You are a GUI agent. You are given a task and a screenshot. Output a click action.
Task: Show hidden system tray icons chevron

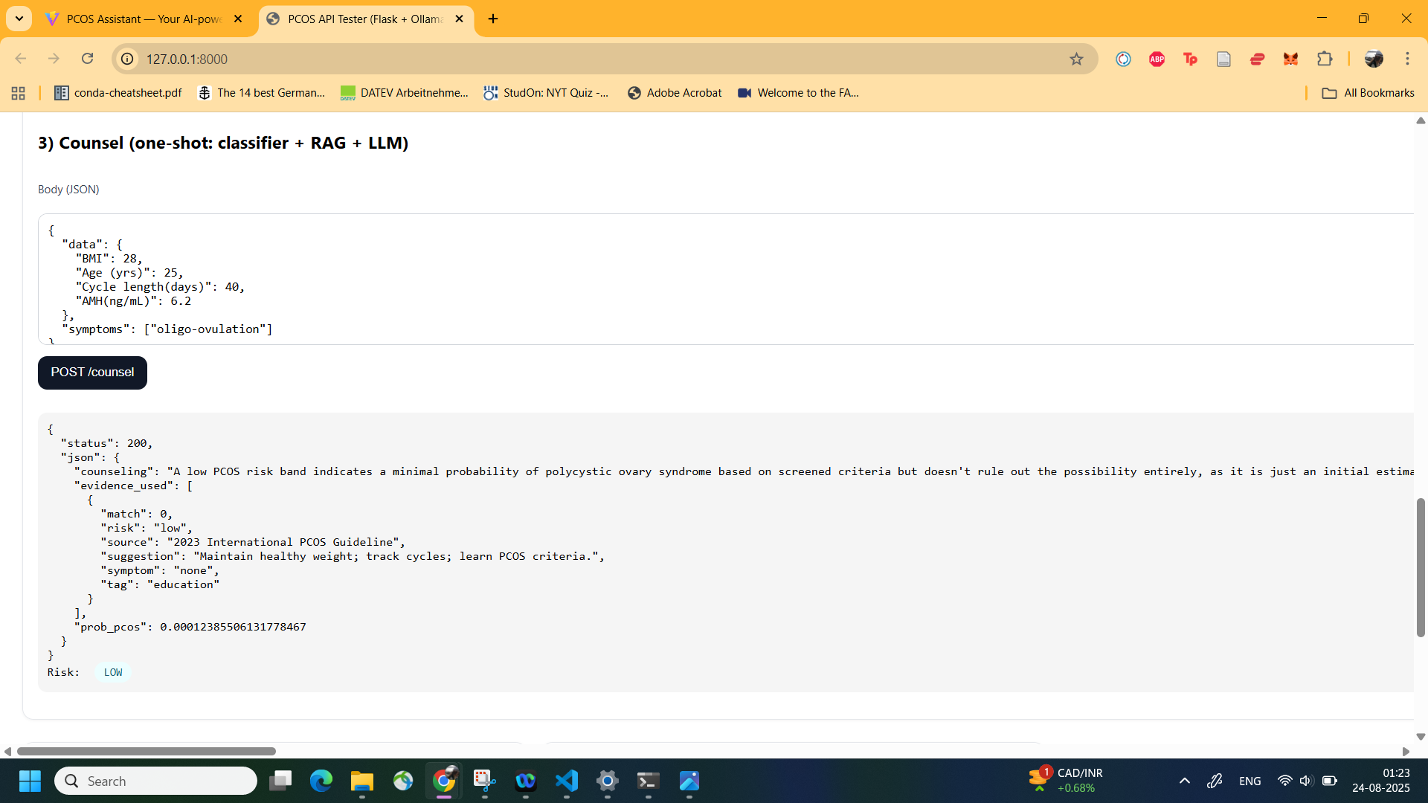[1185, 781]
